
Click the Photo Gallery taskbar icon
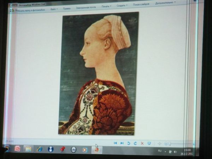(x=97, y=150)
